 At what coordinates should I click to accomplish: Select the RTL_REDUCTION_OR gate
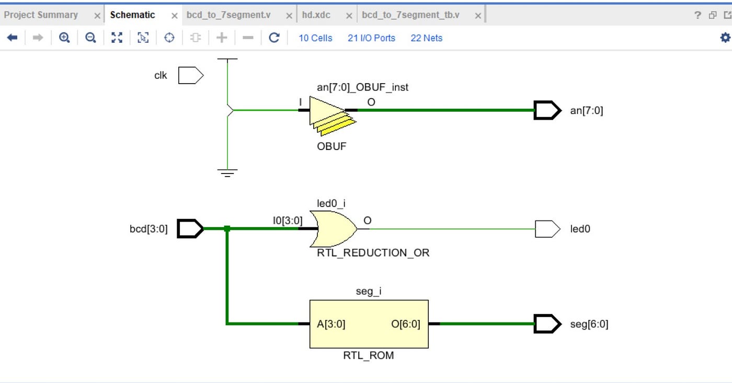point(334,229)
